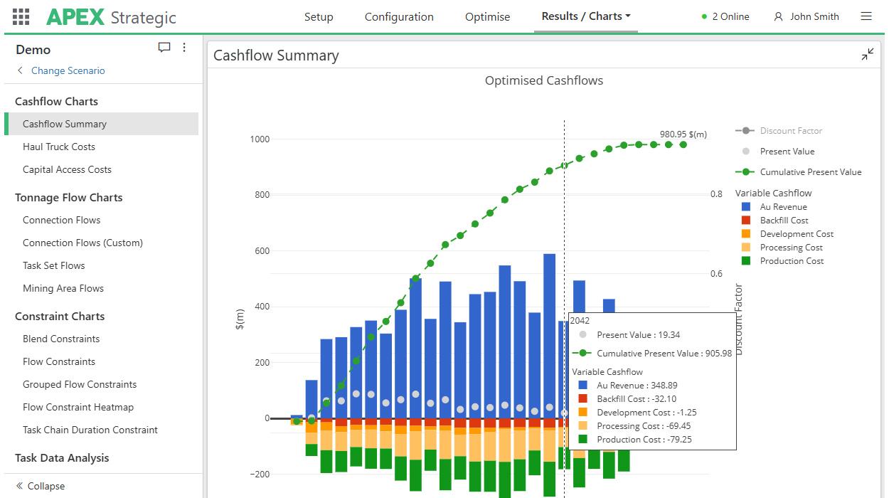Open the three-dot scenario options menu
The image size is (889, 498).
coord(184,48)
